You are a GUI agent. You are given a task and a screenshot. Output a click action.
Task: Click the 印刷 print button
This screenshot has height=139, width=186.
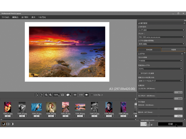point(170,124)
